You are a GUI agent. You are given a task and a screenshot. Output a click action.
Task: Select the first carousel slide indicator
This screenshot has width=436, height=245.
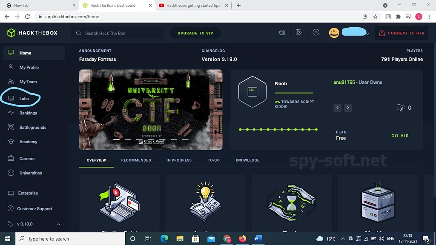(x=117, y=139)
